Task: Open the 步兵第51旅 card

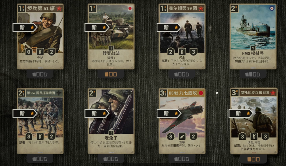Action: click(x=40, y=36)
